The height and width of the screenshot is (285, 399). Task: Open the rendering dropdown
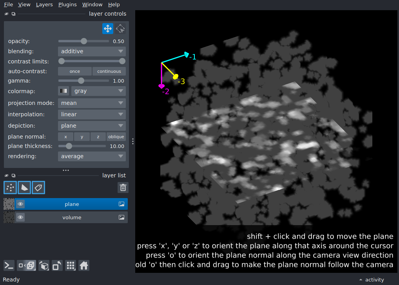(x=92, y=156)
